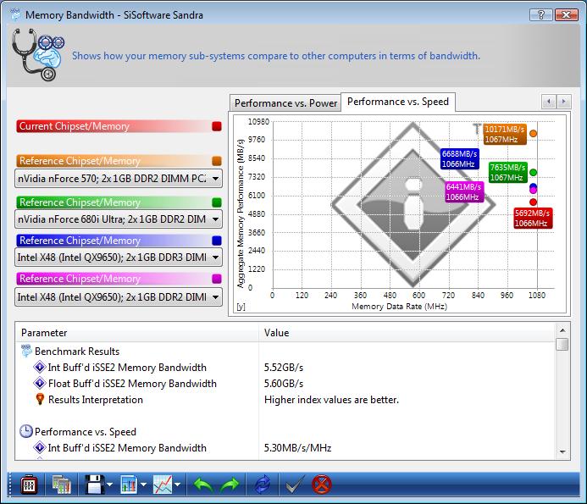Screen dimensions: 587x504
Task: Click the Value column header
Action: pos(407,333)
